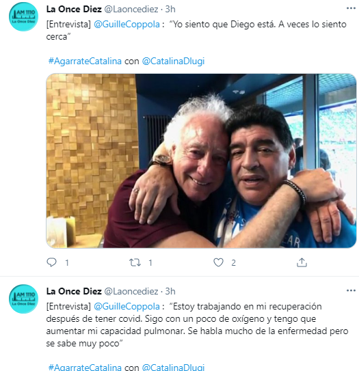Viewport: 359px width, 371px height.
Task: Open La Once Diez avatar on first tweet
Action: coord(23,16)
